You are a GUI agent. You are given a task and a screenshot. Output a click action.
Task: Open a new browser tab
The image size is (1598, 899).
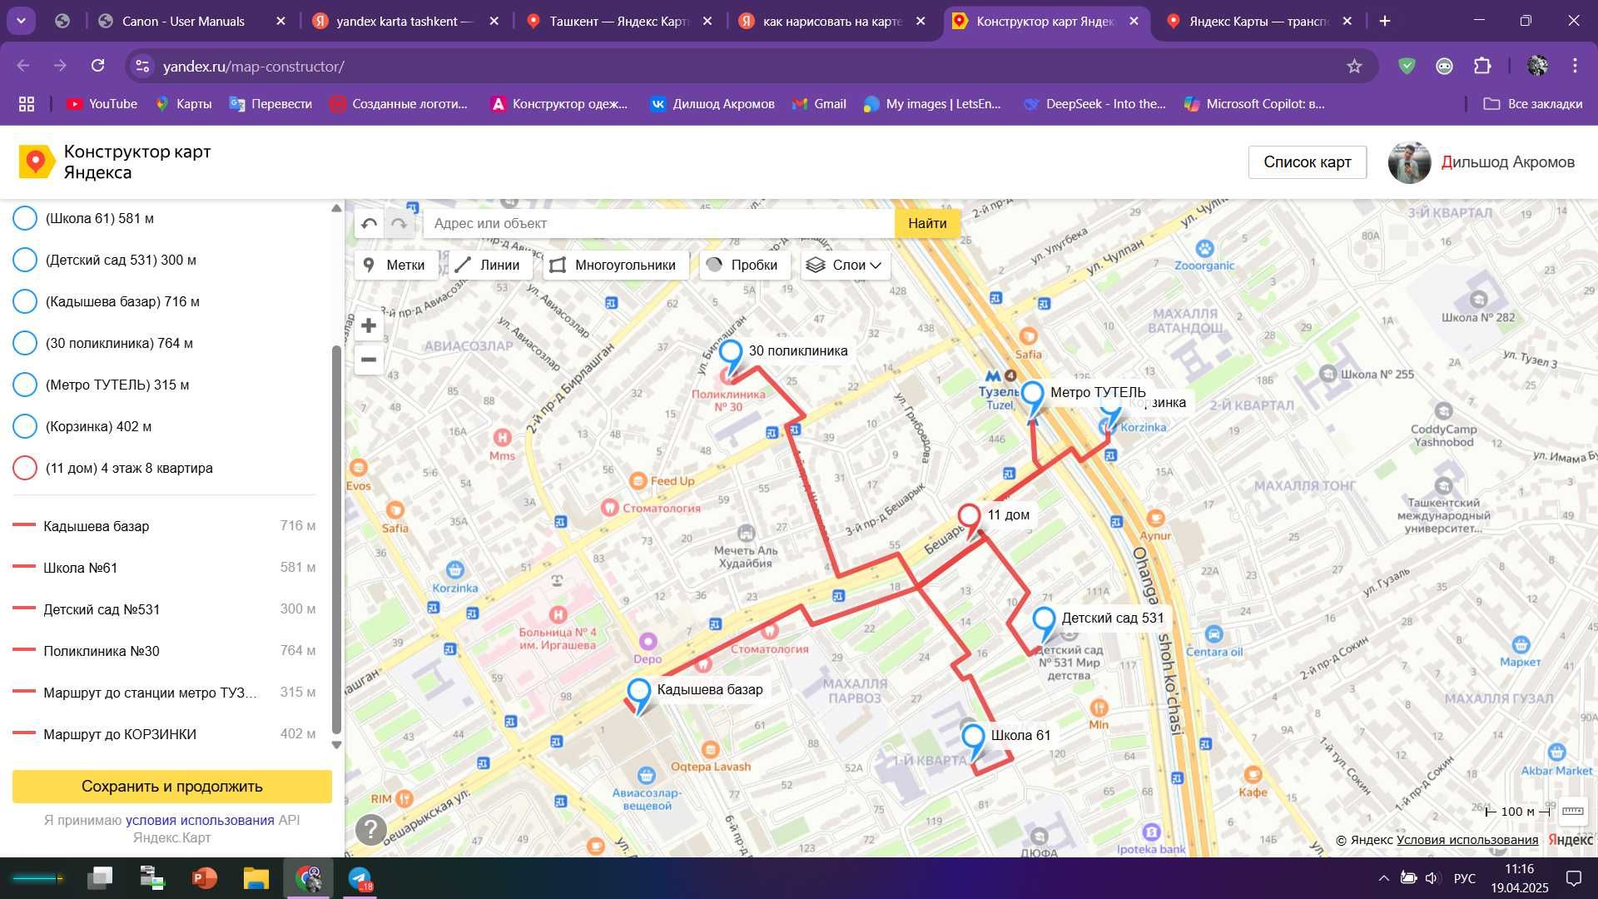click(x=1385, y=21)
